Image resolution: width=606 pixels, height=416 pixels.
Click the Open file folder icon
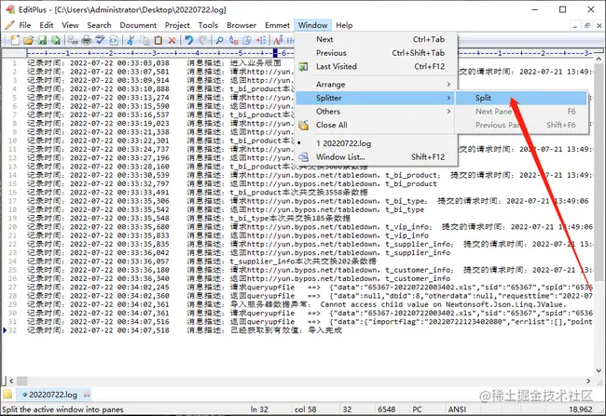coord(28,40)
